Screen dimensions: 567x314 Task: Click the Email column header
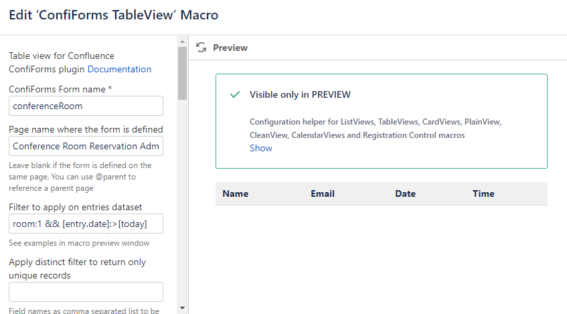point(323,194)
